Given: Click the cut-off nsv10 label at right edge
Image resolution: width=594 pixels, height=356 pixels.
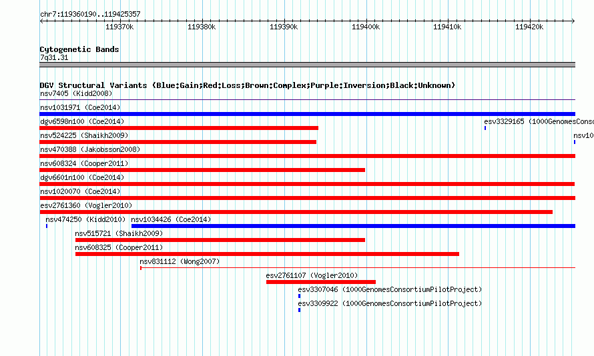Looking at the screenshot, I should (583, 135).
